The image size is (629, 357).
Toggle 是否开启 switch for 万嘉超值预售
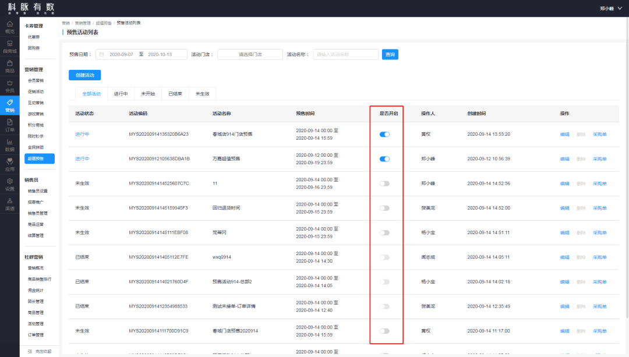click(384, 159)
